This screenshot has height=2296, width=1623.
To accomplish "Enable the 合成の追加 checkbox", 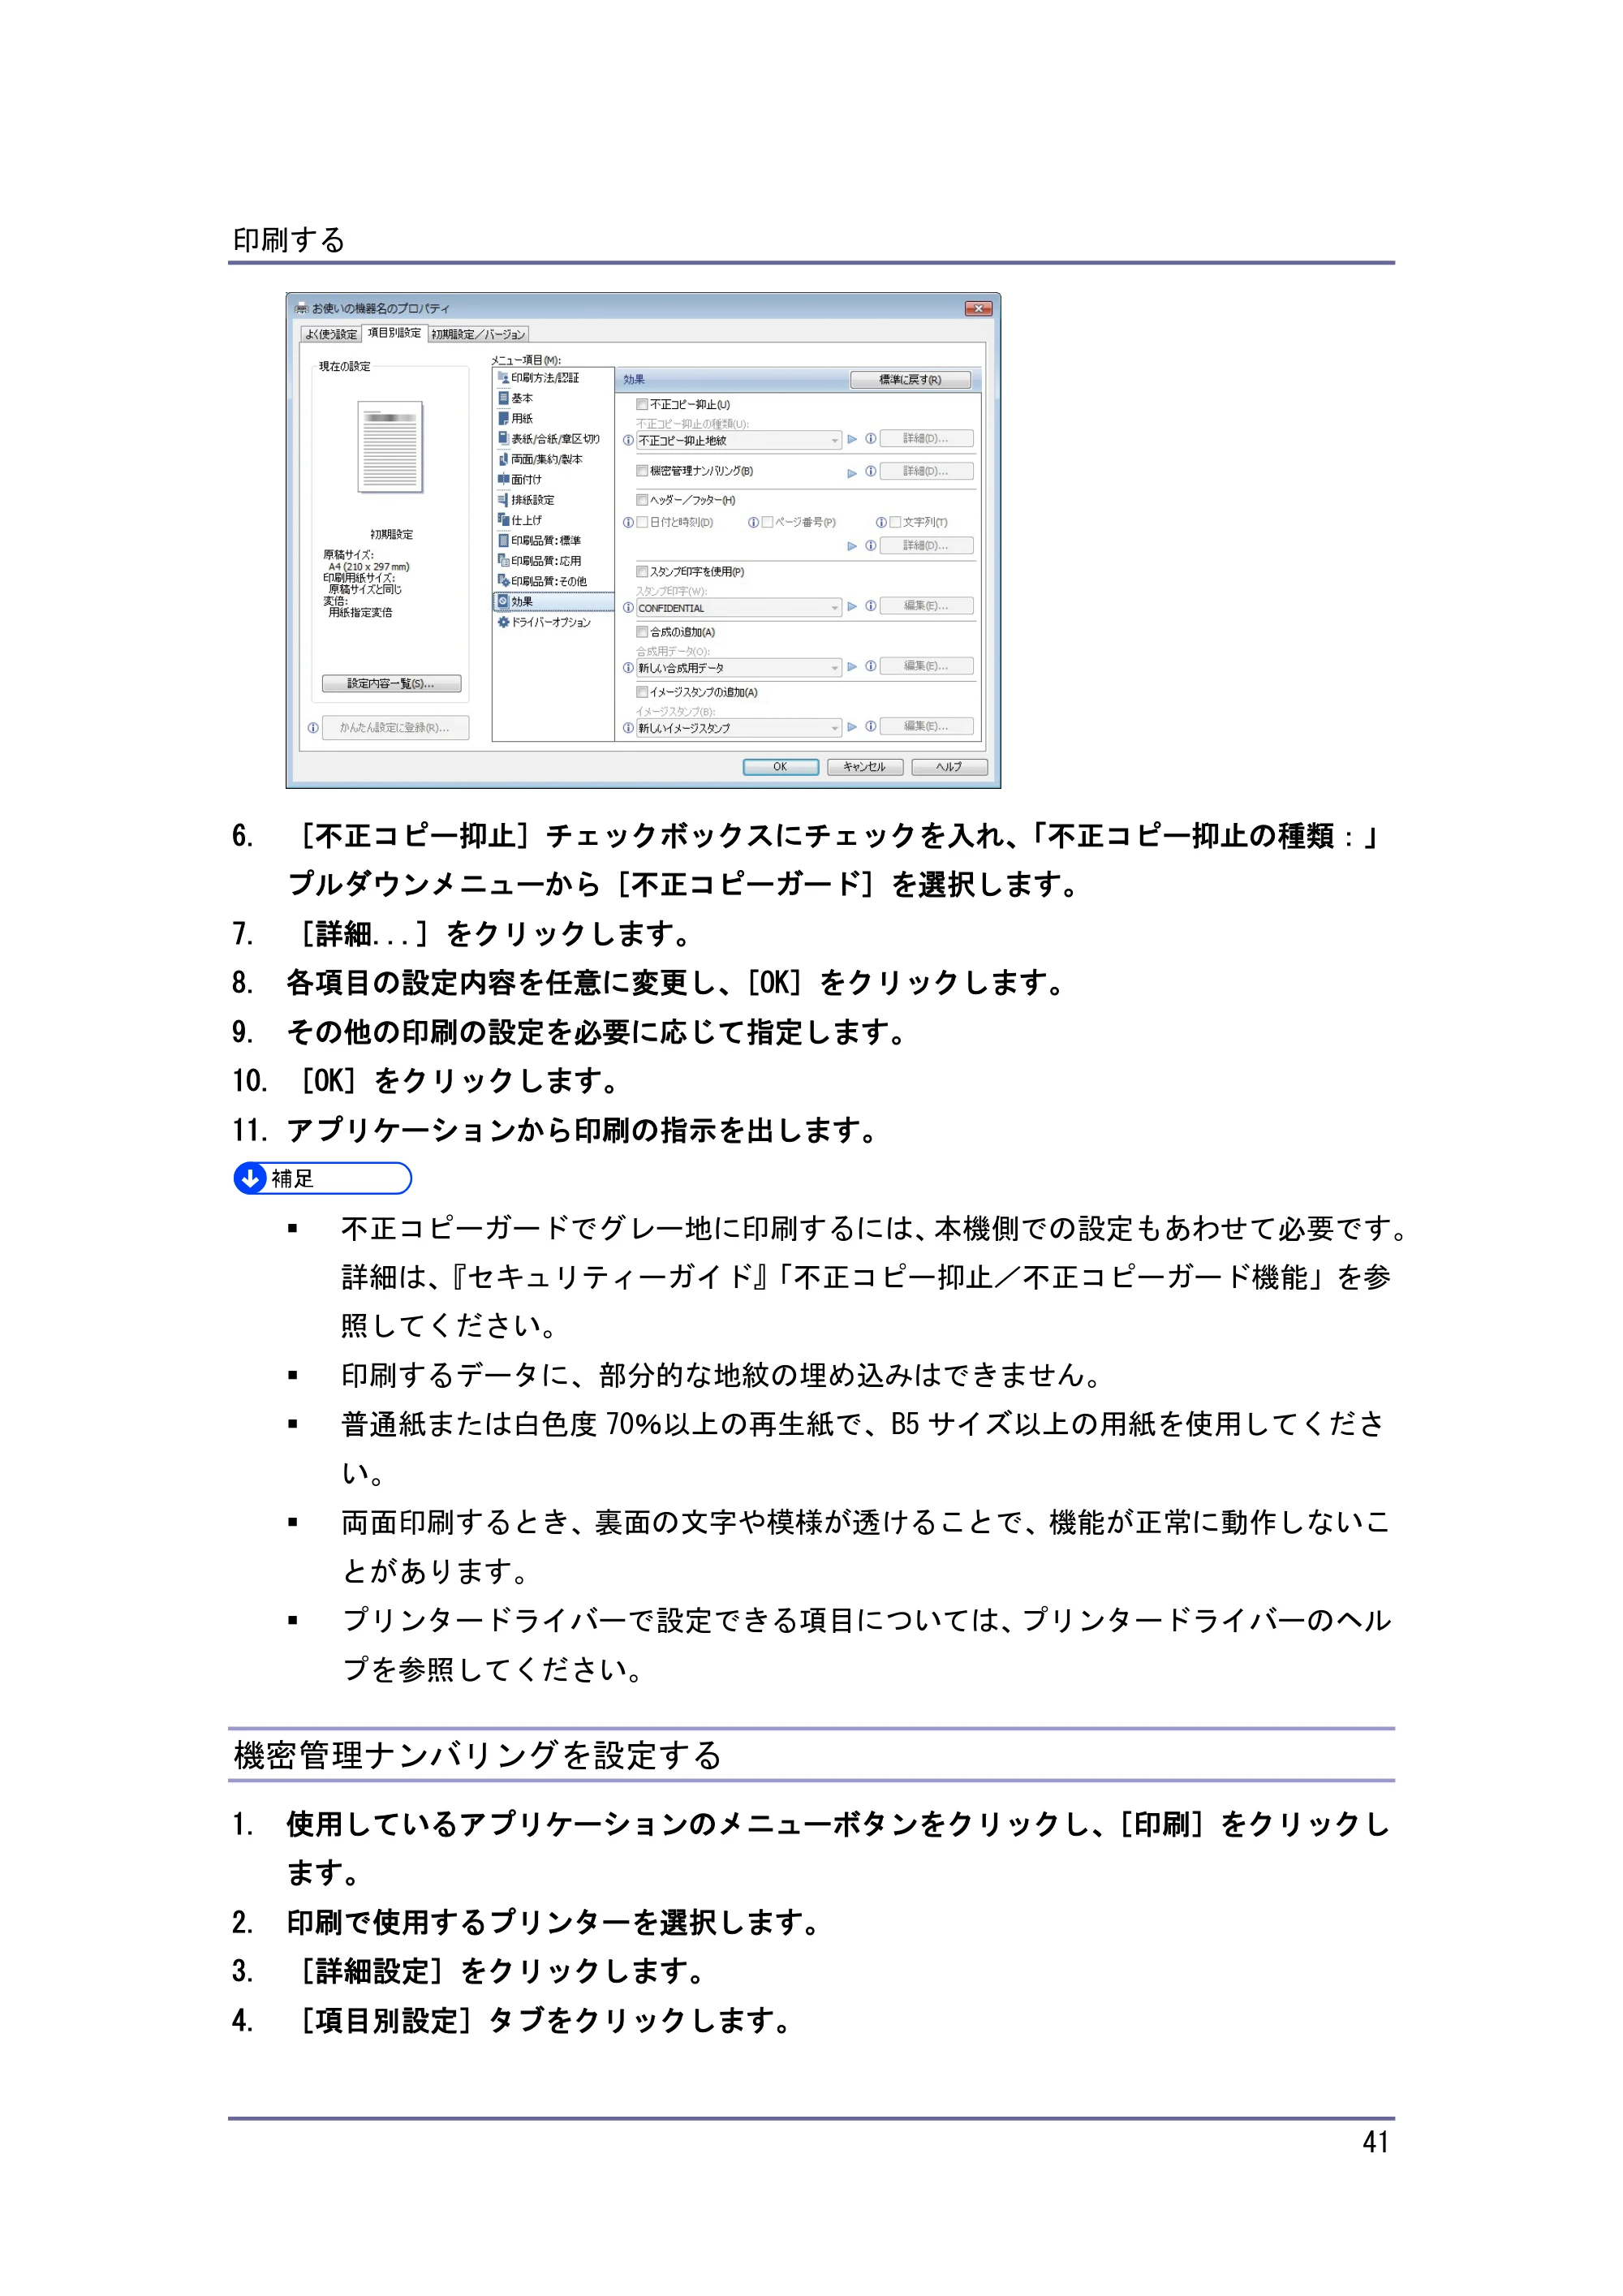I will point(642,631).
